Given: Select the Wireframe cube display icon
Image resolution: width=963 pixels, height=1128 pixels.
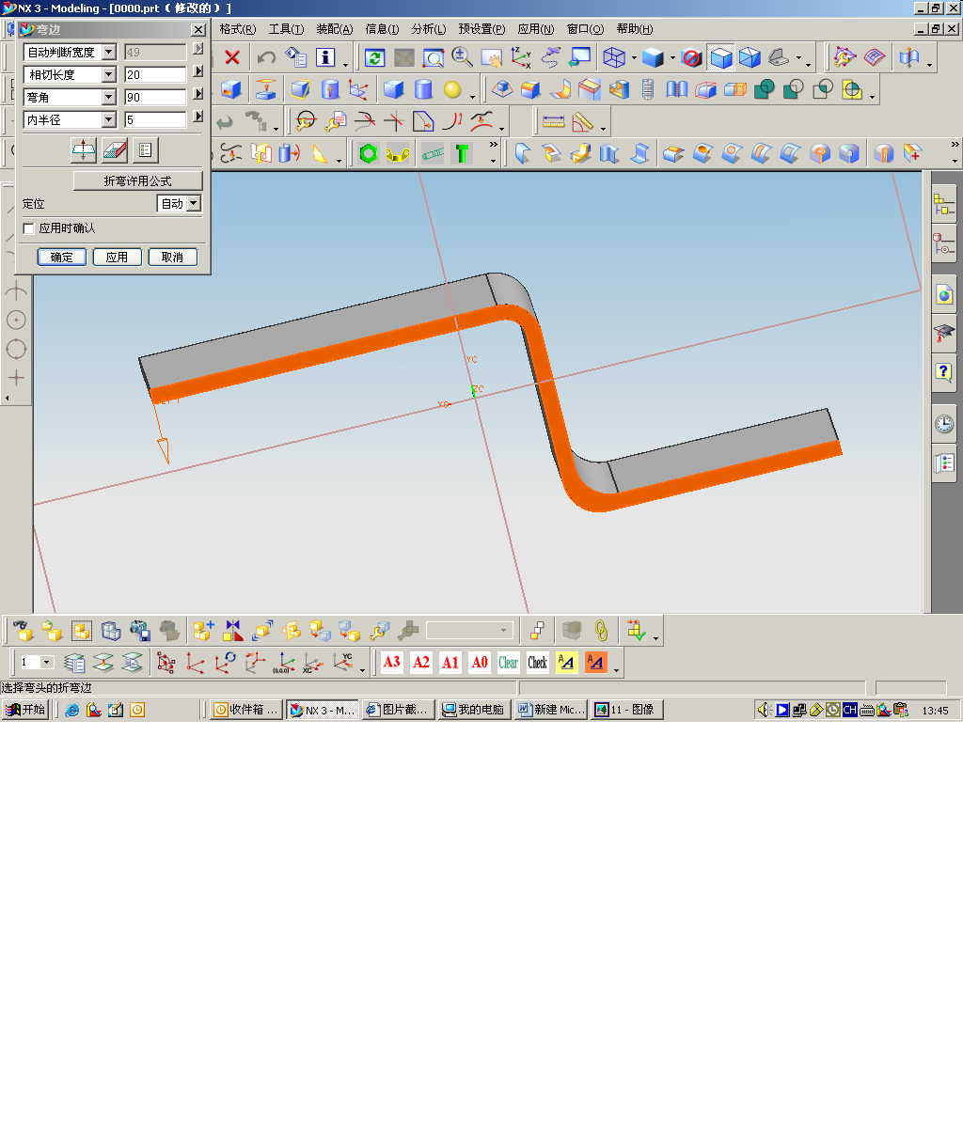Looking at the screenshot, I should tap(614, 57).
